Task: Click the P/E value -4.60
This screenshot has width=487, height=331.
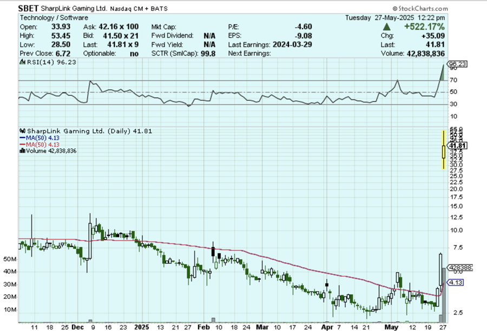Action: pyautogui.click(x=303, y=27)
